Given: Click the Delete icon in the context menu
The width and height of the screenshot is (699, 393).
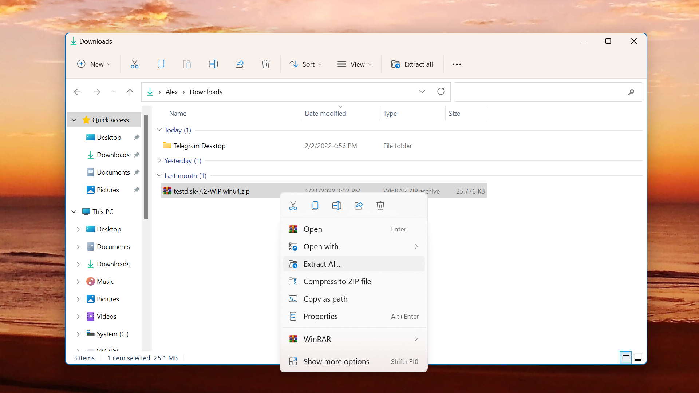Looking at the screenshot, I should (380, 206).
